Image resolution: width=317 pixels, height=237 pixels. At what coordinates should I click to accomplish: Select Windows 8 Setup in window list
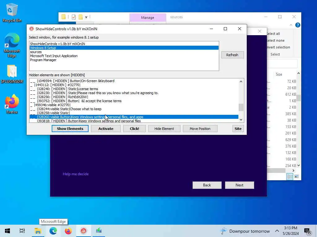(x=124, y=48)
